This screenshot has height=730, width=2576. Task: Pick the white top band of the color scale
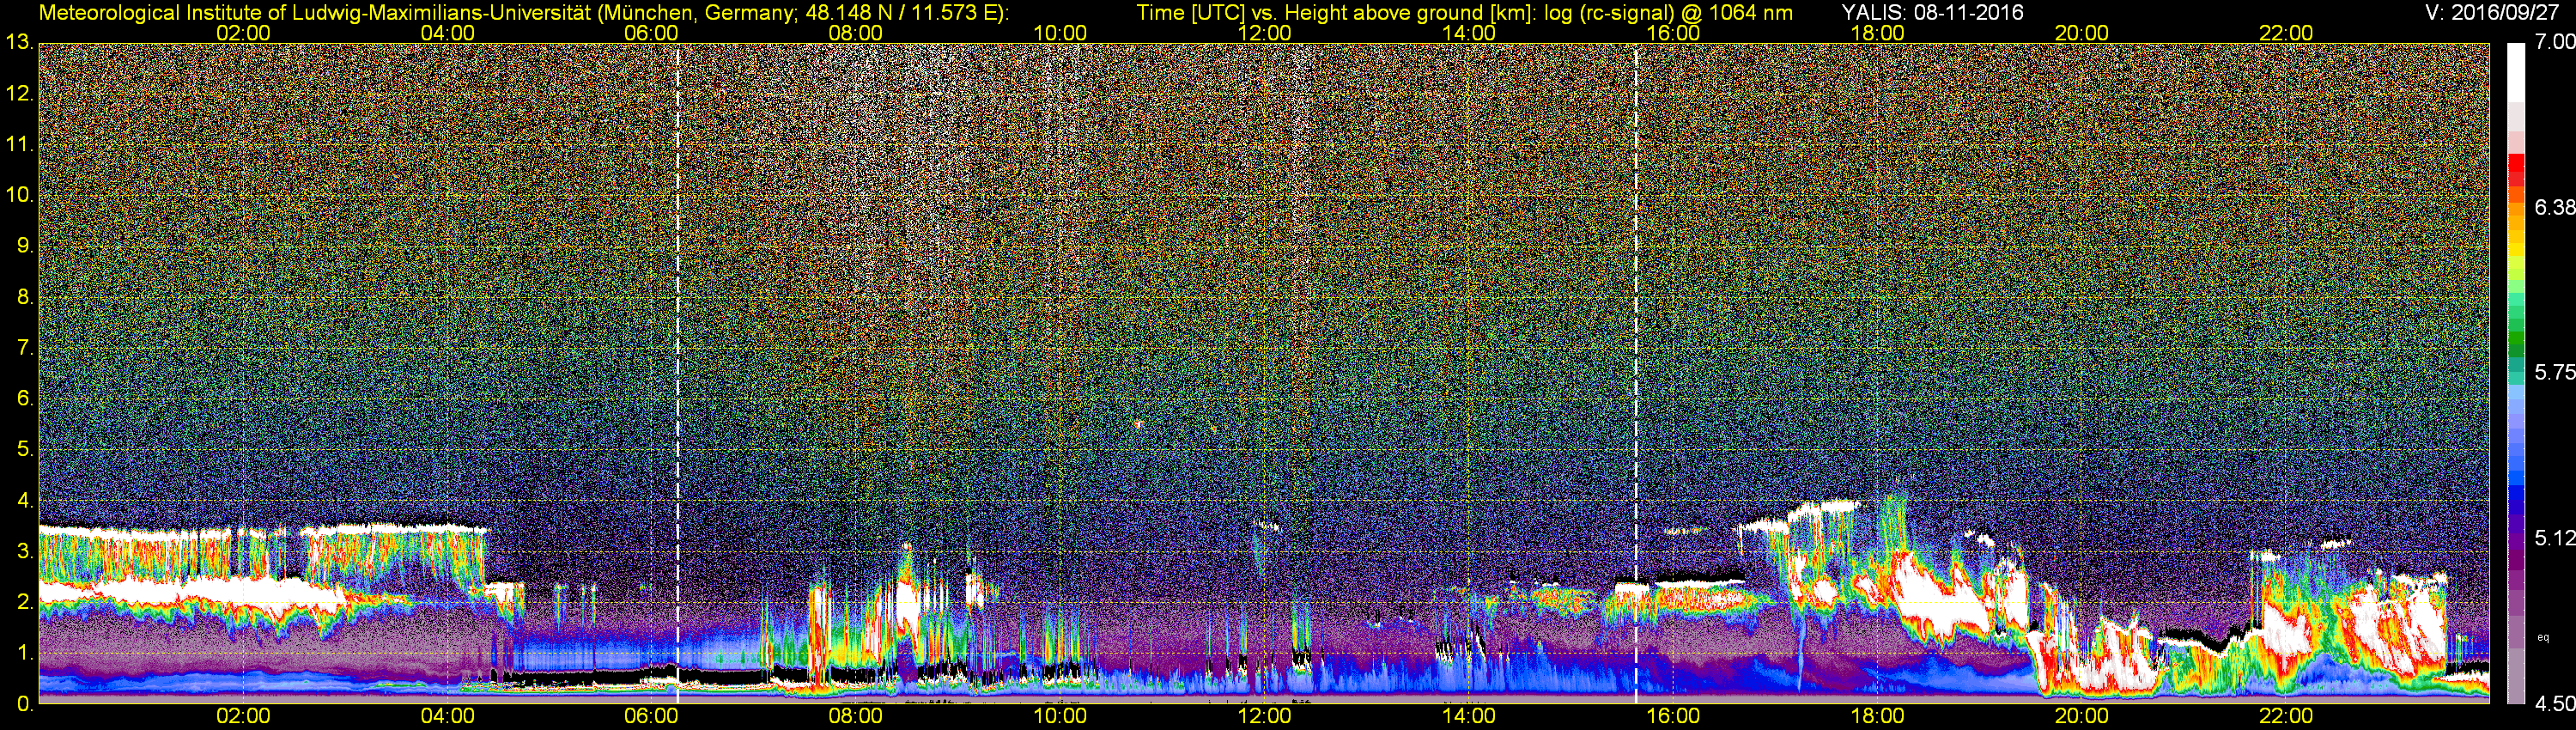[2516, 72]
